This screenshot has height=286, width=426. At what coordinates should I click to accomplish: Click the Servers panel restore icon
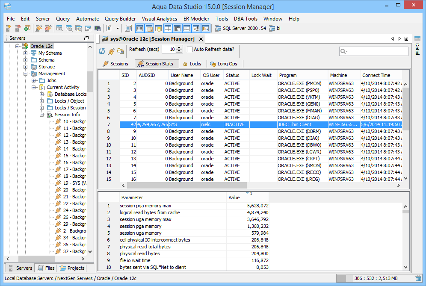click(86, 38)
